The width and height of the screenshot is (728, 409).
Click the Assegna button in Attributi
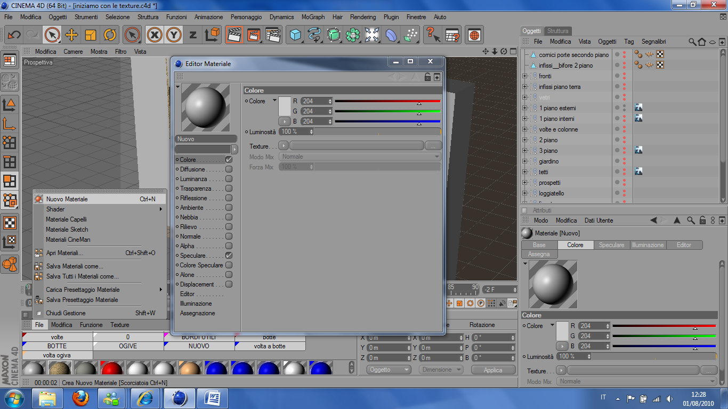tap(539, 254)
